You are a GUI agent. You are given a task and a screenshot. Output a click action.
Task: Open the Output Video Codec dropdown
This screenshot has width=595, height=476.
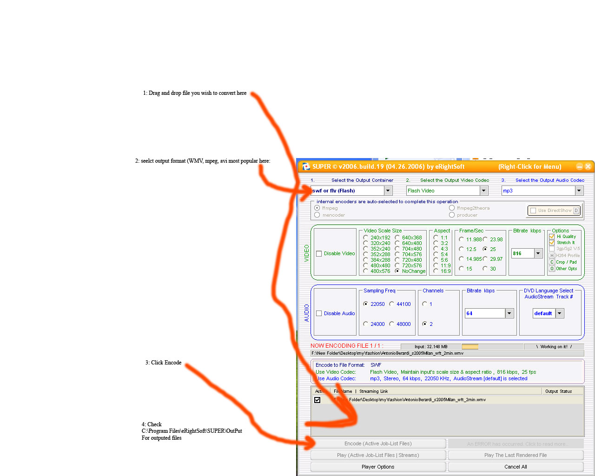[483, 191]
